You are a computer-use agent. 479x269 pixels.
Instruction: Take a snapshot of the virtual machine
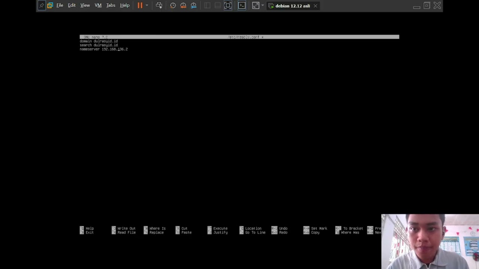173,6
